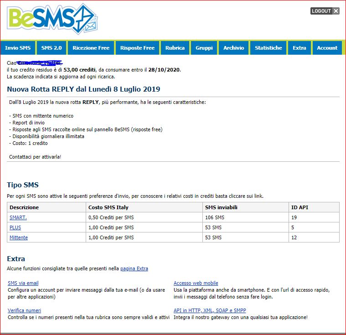Open the Rubrica tab
The width and height of the screenshot is (346, 335).
(x=175, y=48)
